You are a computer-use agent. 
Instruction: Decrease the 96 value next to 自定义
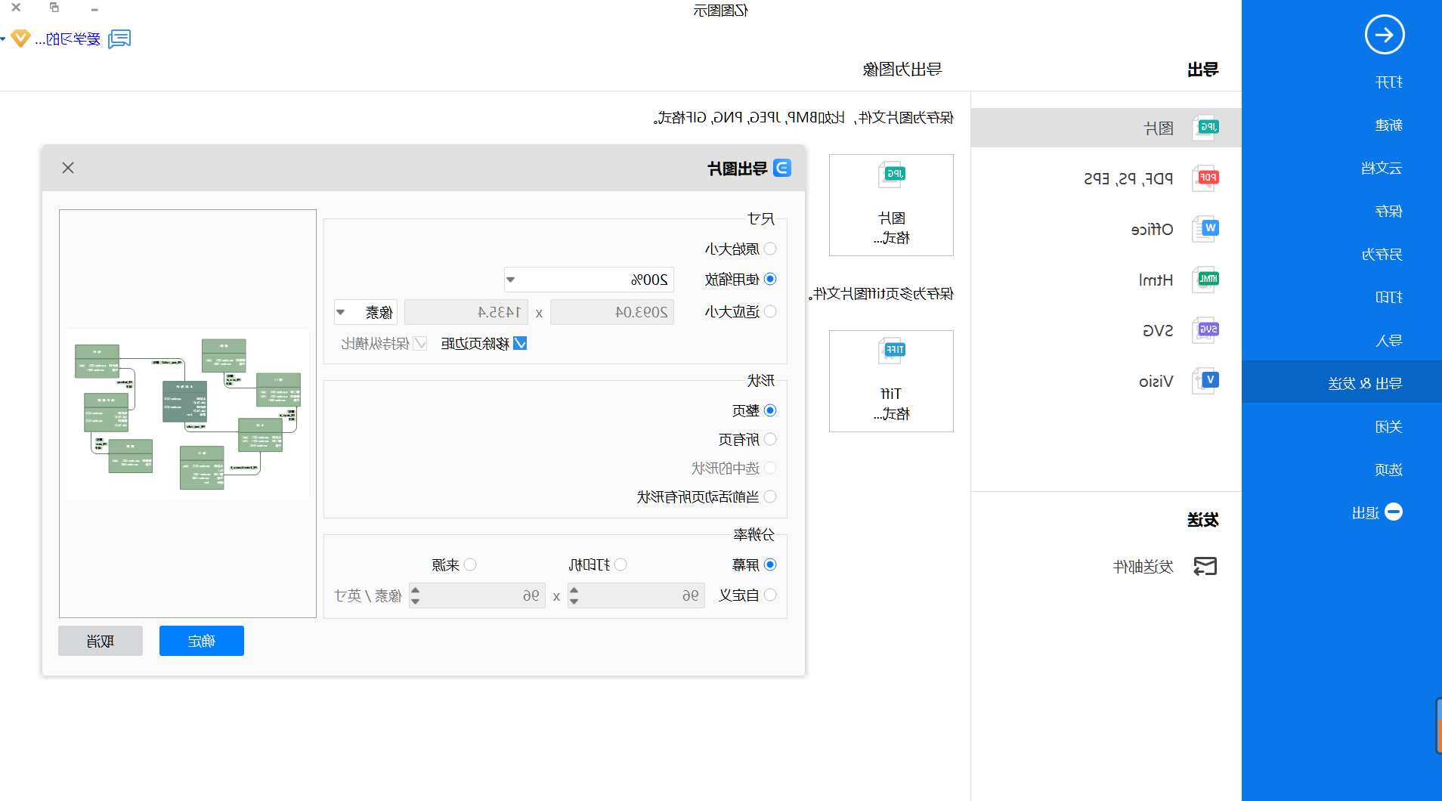574,602
